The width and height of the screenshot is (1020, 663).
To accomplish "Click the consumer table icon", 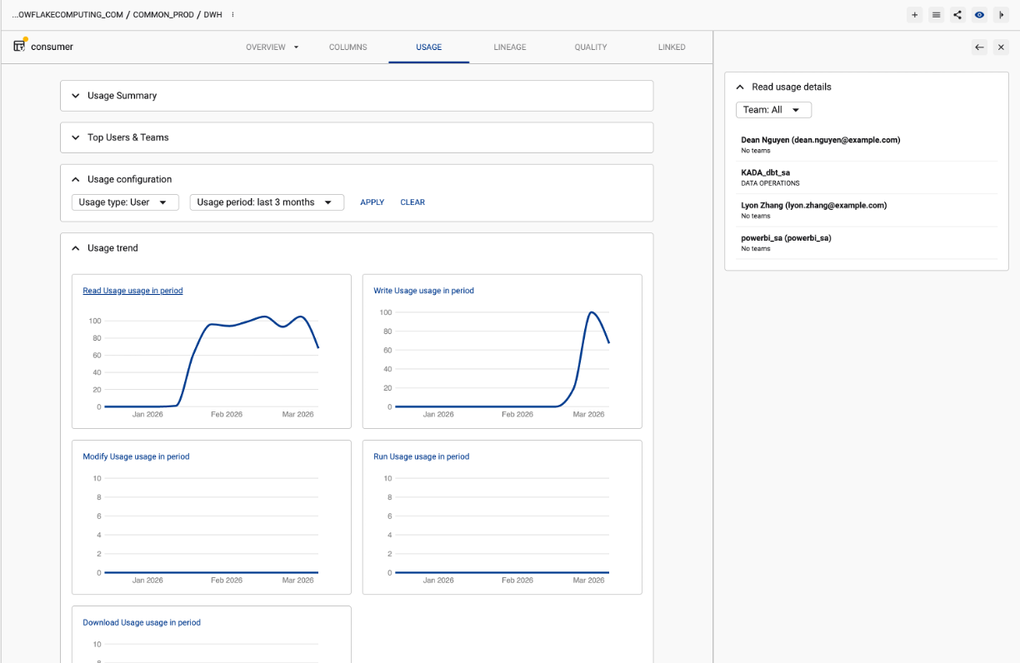I will pos(19,46).
